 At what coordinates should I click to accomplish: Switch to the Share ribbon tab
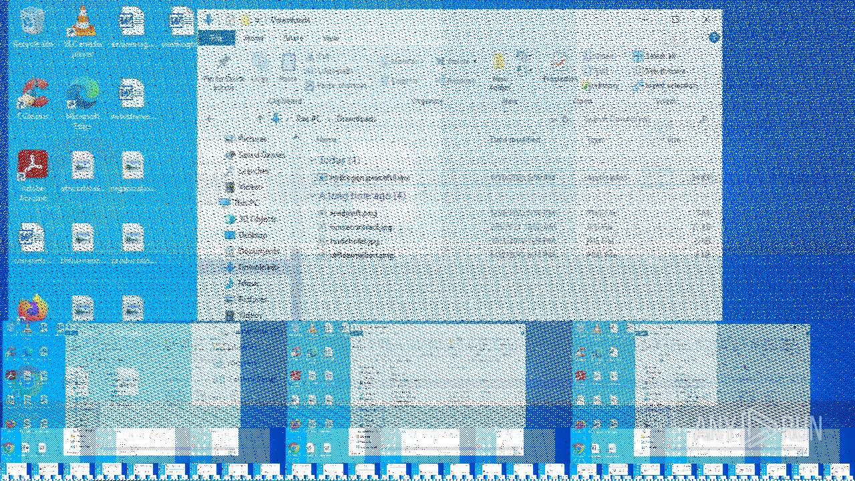[x=293, y=38]
